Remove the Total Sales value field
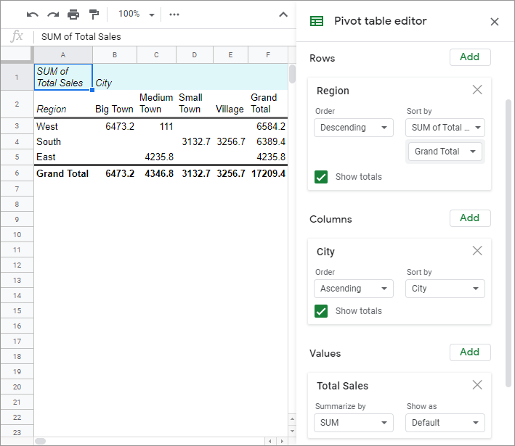Viewport: 515px width, 446px height. pyautogui.click(x=477, y=384)
